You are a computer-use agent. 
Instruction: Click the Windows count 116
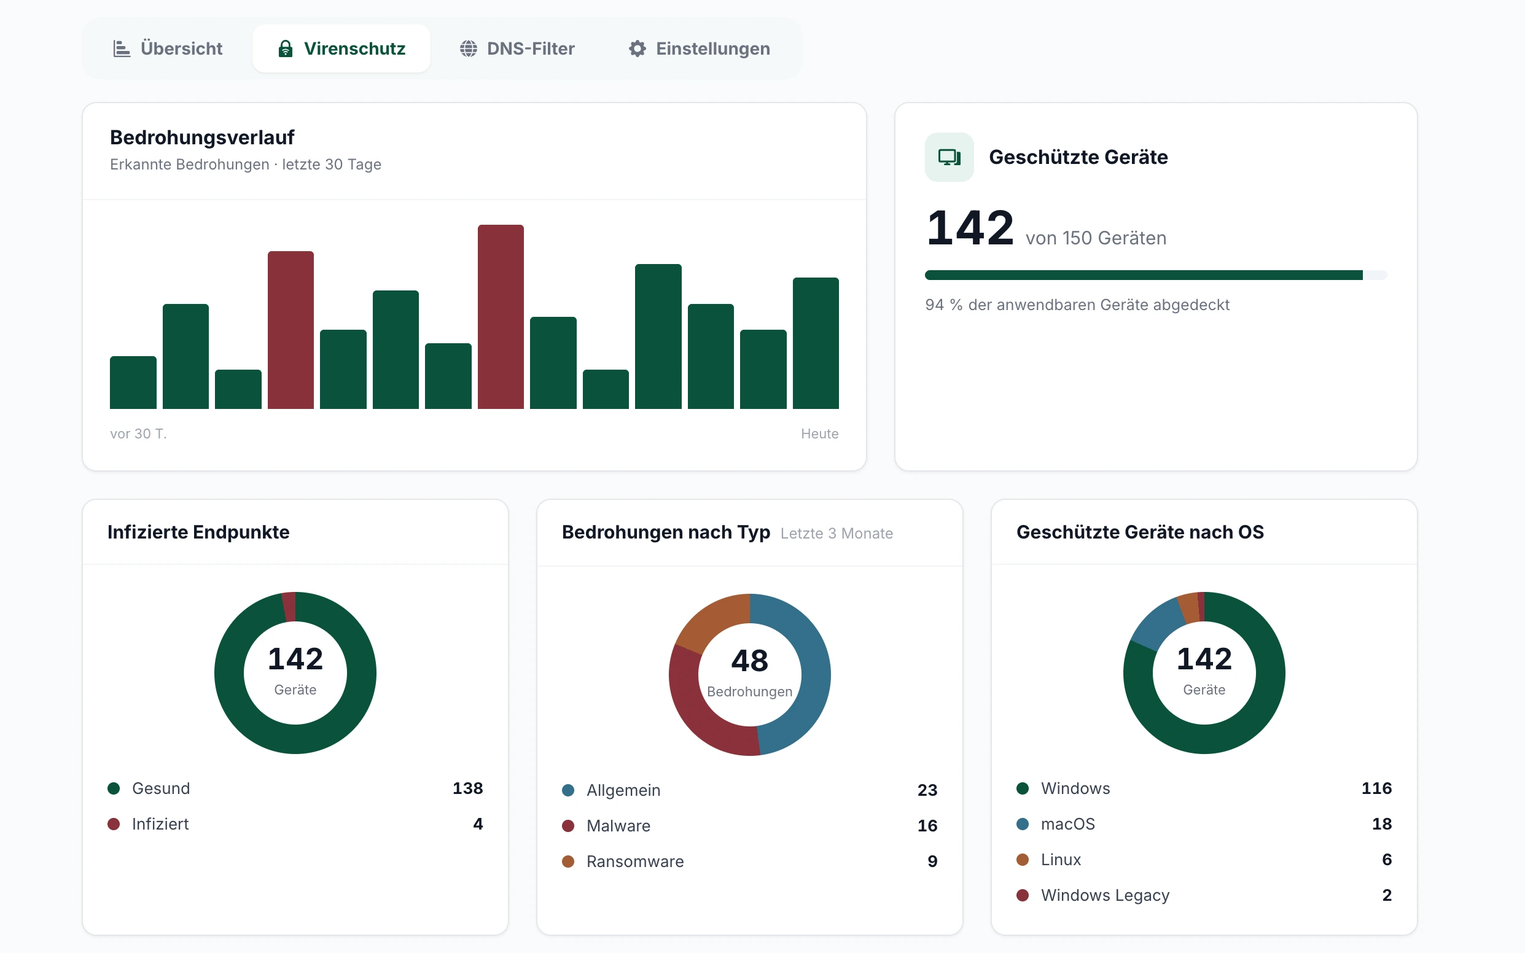tap(1376, 788)
